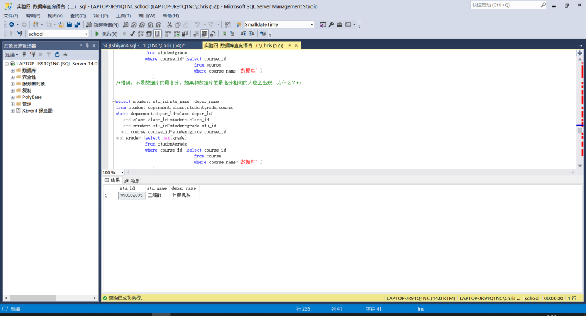Switch to the SQLshiyan4.sql tab

click(x=144, y=45)
